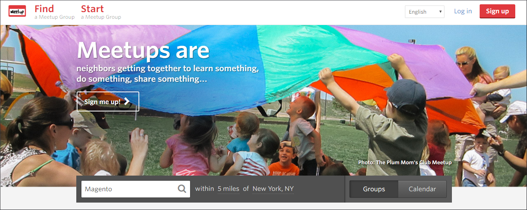Click the Plum Mom's Club photo credit
Screen dimensions: 527x210
pyautogui.click(x=405, y=162)
